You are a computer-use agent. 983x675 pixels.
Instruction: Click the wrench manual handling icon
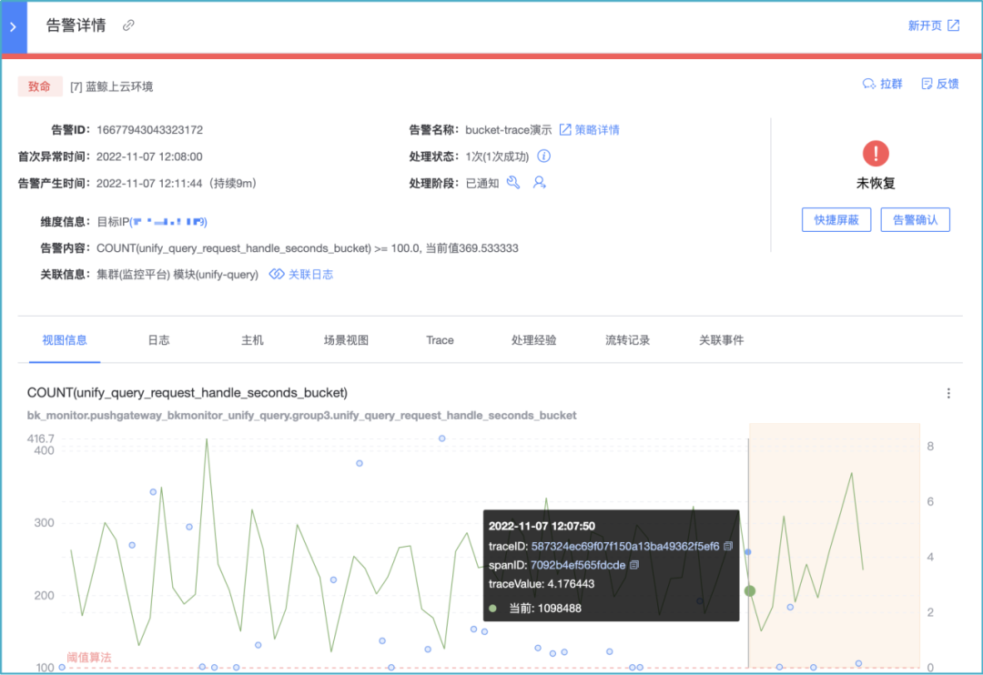(513, 182)
